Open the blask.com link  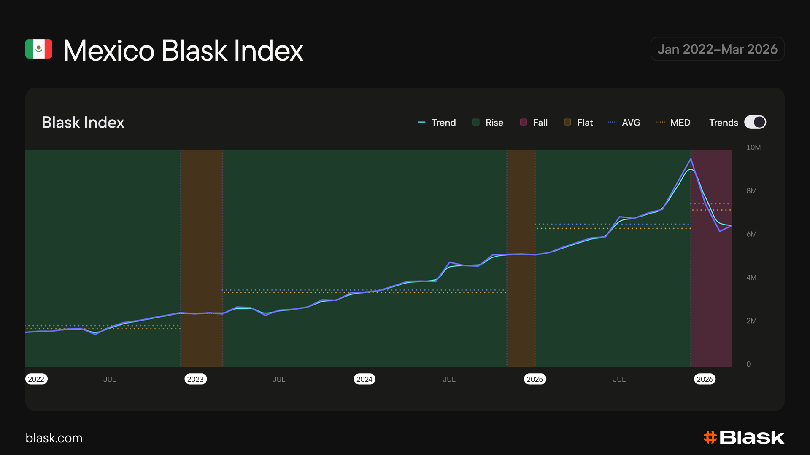54,438
